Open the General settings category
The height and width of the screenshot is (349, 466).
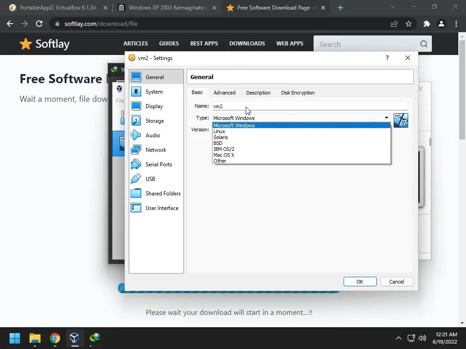pyautogui.click(x=156, y=77)
